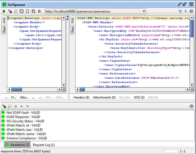The width and height of the screenshot is (196, 154).
Task: Open the SSL Info tab
Action: (124, 97)
